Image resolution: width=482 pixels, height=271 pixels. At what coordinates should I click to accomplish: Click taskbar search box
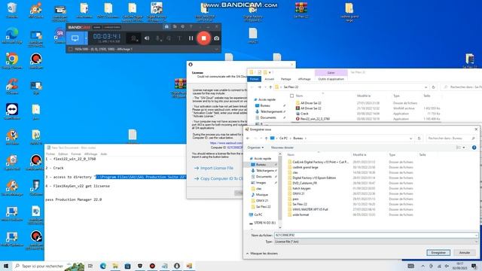tap(49, 266)
